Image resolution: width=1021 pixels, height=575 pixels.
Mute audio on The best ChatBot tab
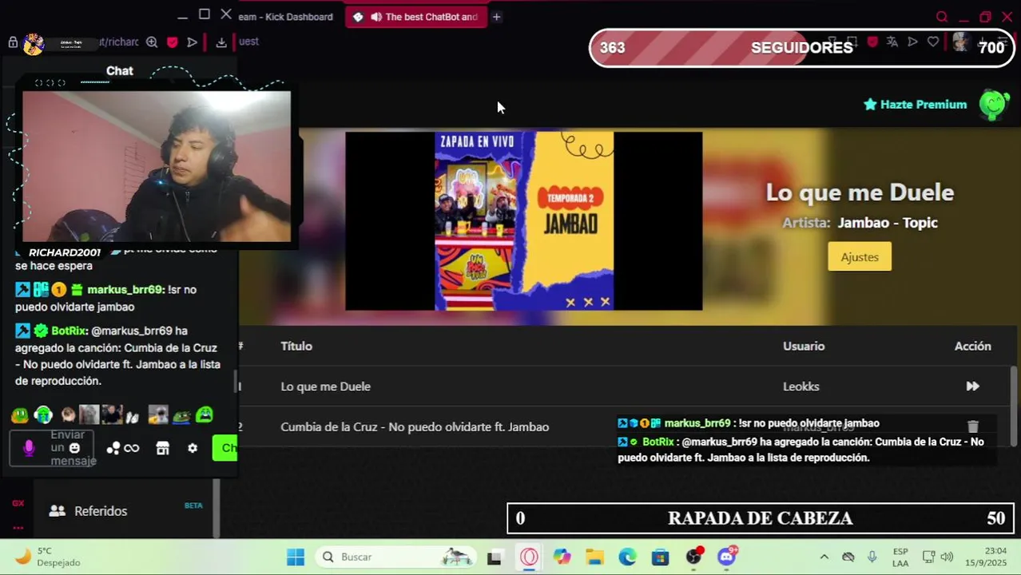pyautogui.click(x=375, y=17)
